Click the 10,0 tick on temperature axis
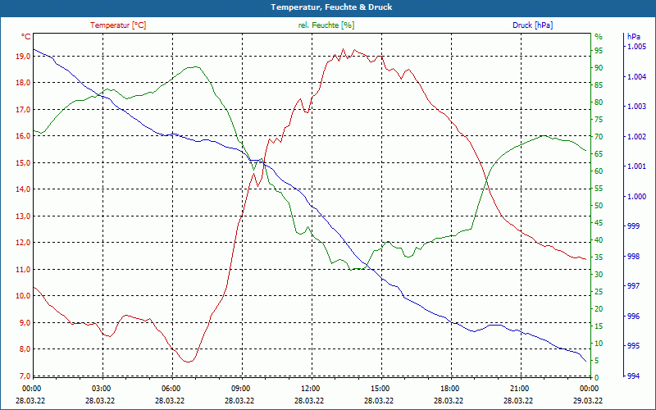This screenshot has height=410, width=656. [24, 296]
